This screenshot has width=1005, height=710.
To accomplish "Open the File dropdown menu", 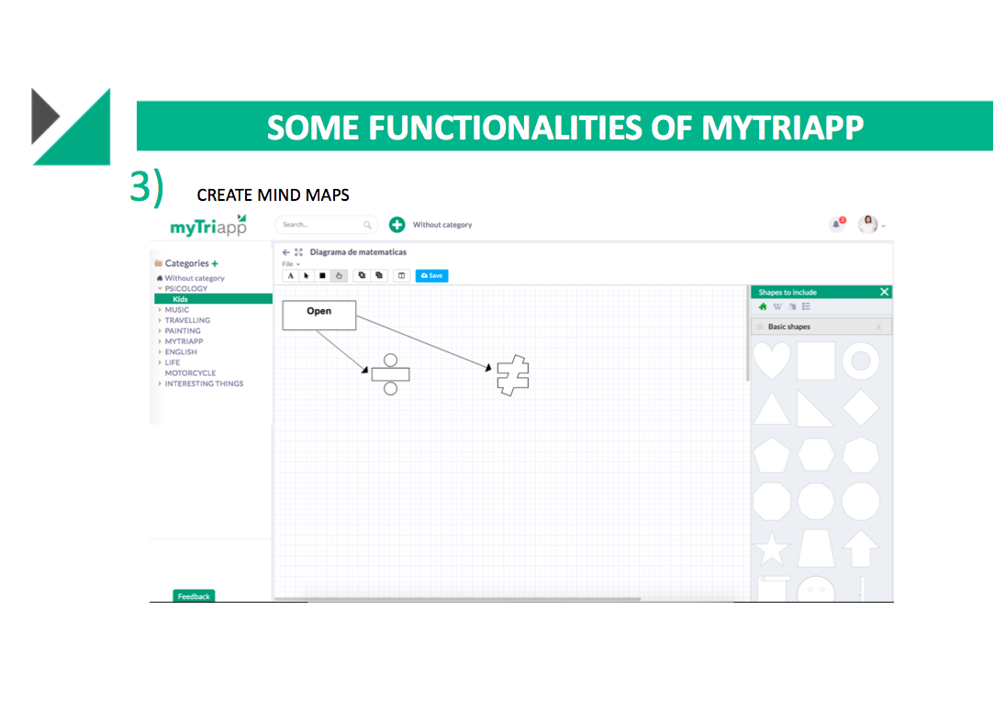I will [290, 264].
